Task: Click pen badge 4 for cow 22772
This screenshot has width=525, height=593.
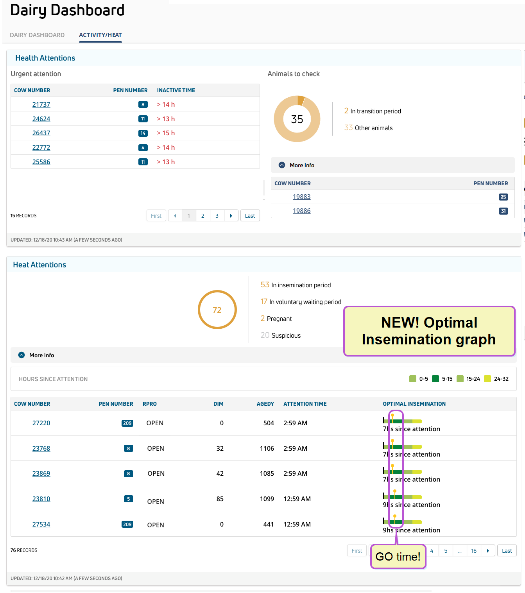Action: [x=143, y=148]
